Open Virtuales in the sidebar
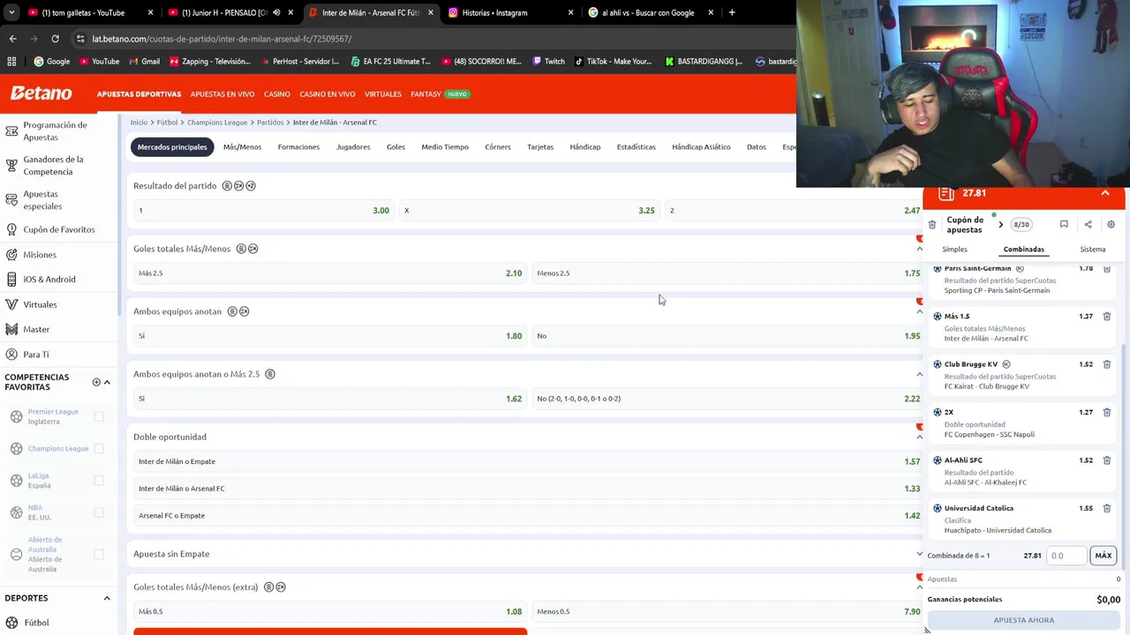The width and height of the screenshot is (1130, 635). click(40, 304)
